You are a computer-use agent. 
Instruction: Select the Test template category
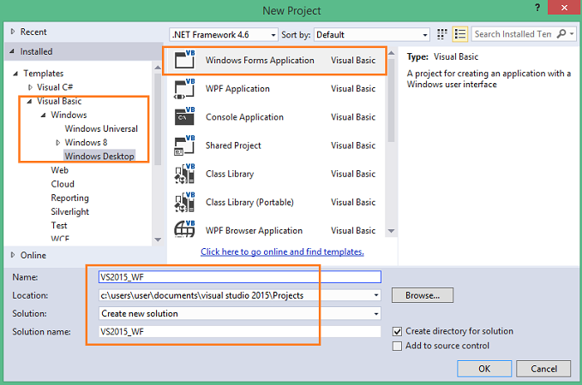(x=59, y=225)
